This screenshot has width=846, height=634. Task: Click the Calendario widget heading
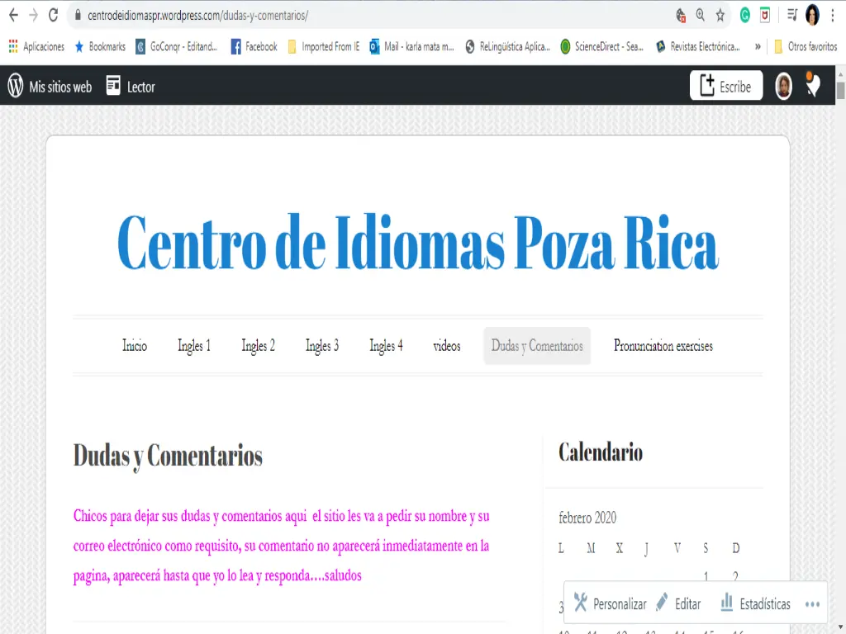601,452
